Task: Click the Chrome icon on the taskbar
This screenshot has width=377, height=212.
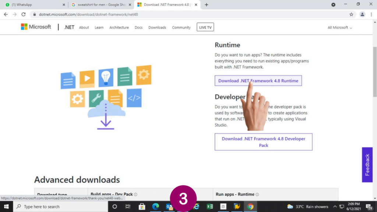Action: click(250, 206)
